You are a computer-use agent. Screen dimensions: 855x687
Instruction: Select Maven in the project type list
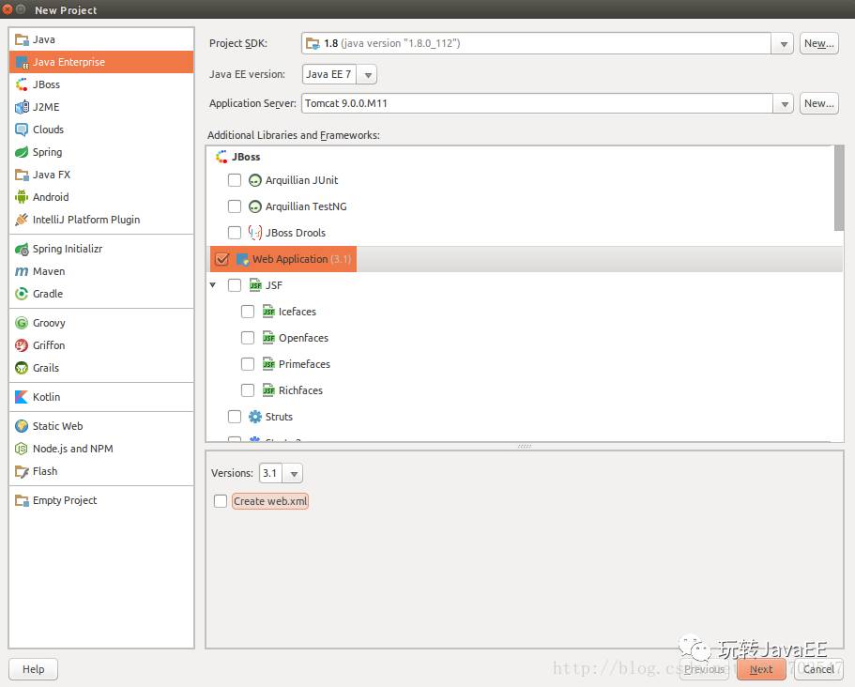tap(49, 271)
